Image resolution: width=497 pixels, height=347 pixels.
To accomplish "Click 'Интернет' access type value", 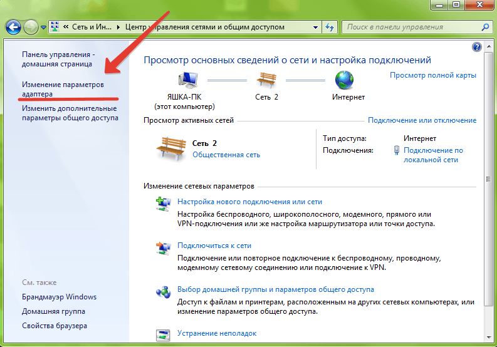I will (420, 138).
